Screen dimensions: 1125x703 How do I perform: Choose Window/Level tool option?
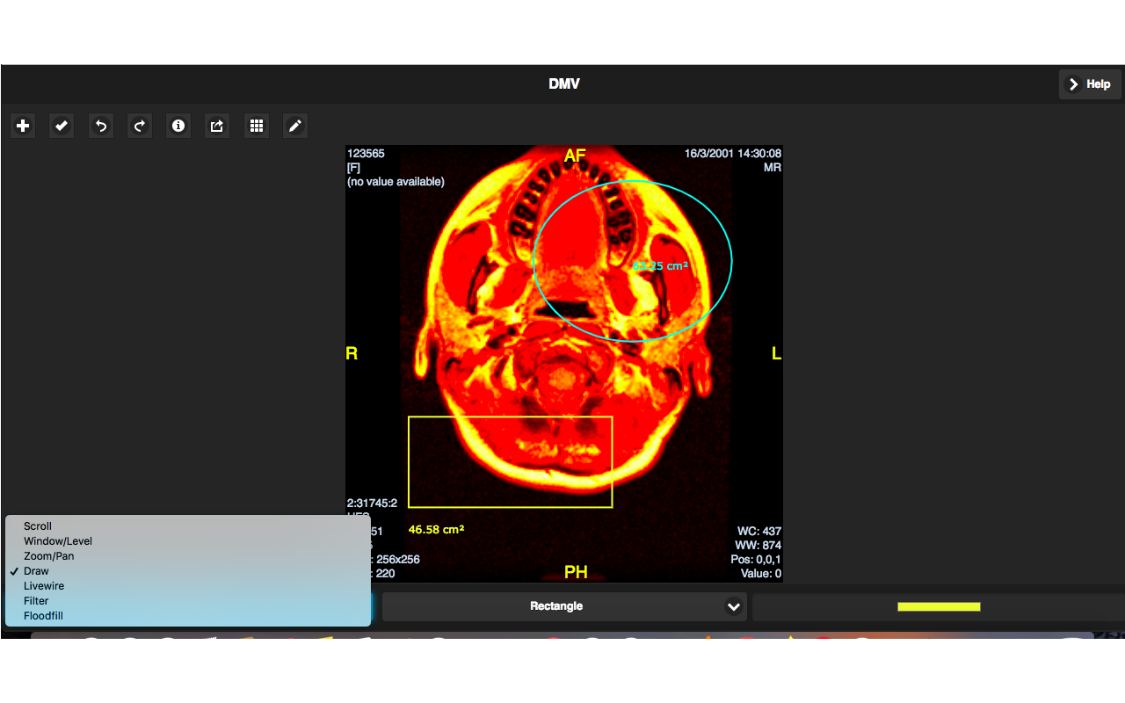coord(188,541)
